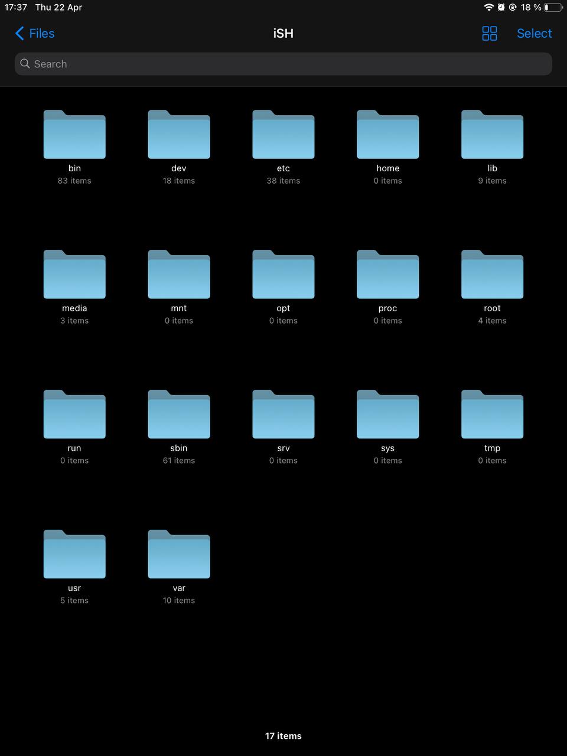This screenshot has height=756, width=567.
Task: Open the opt folder
Action: click(x=283, y=275)
